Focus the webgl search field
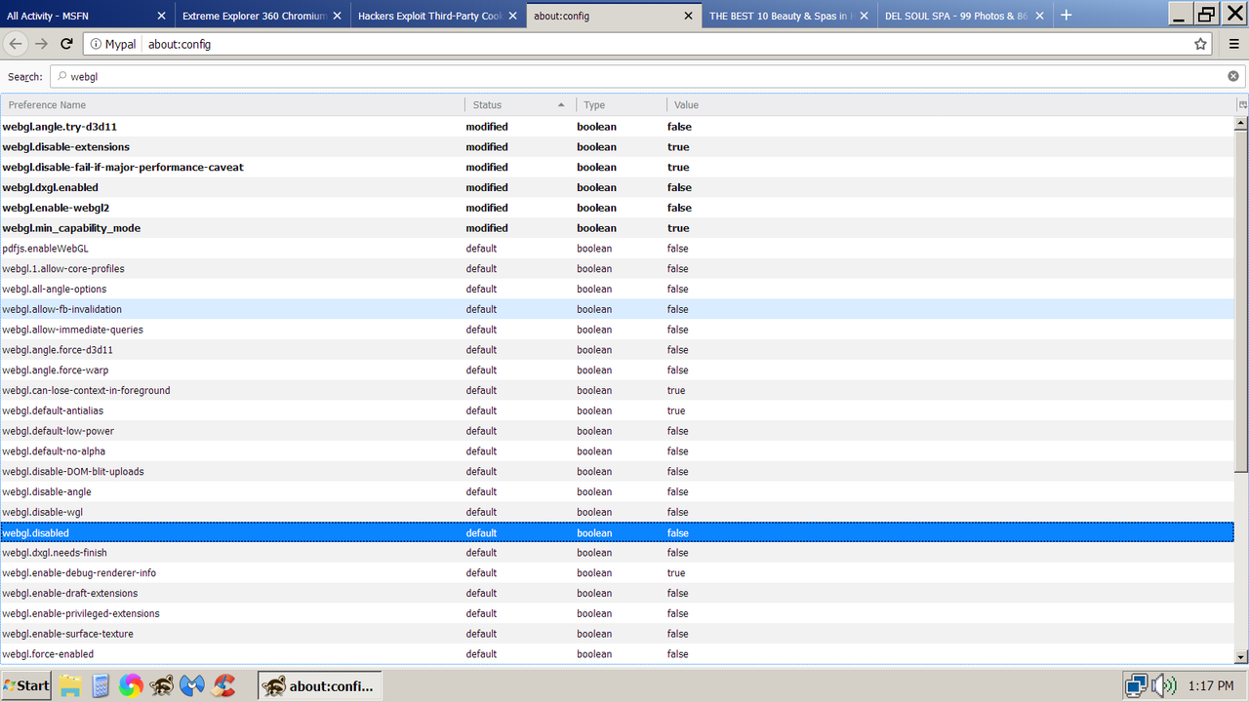This screenshot has height=702, width=1249. pos(648,76)
